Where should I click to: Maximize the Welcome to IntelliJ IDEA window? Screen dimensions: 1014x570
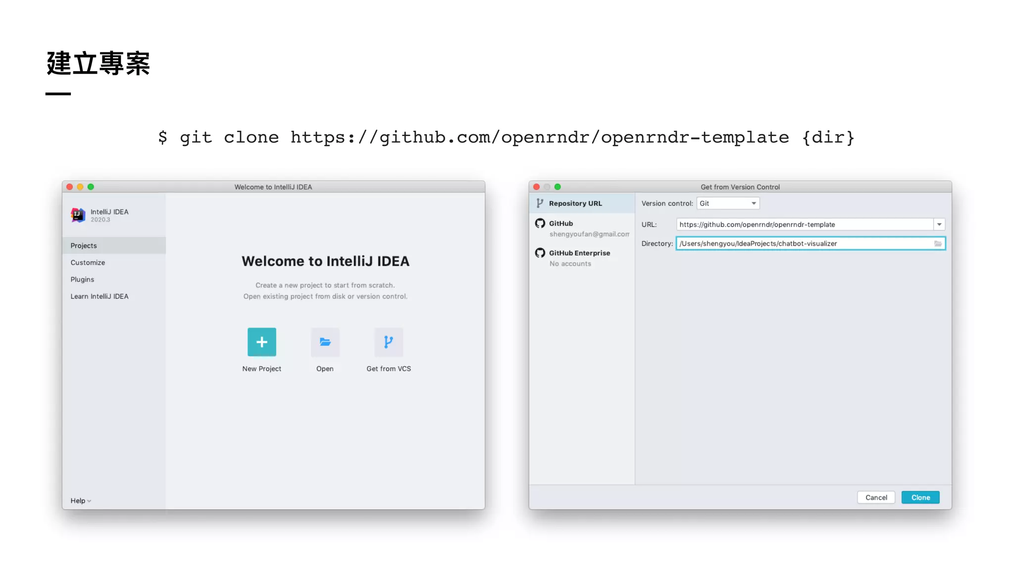point(91,187)
